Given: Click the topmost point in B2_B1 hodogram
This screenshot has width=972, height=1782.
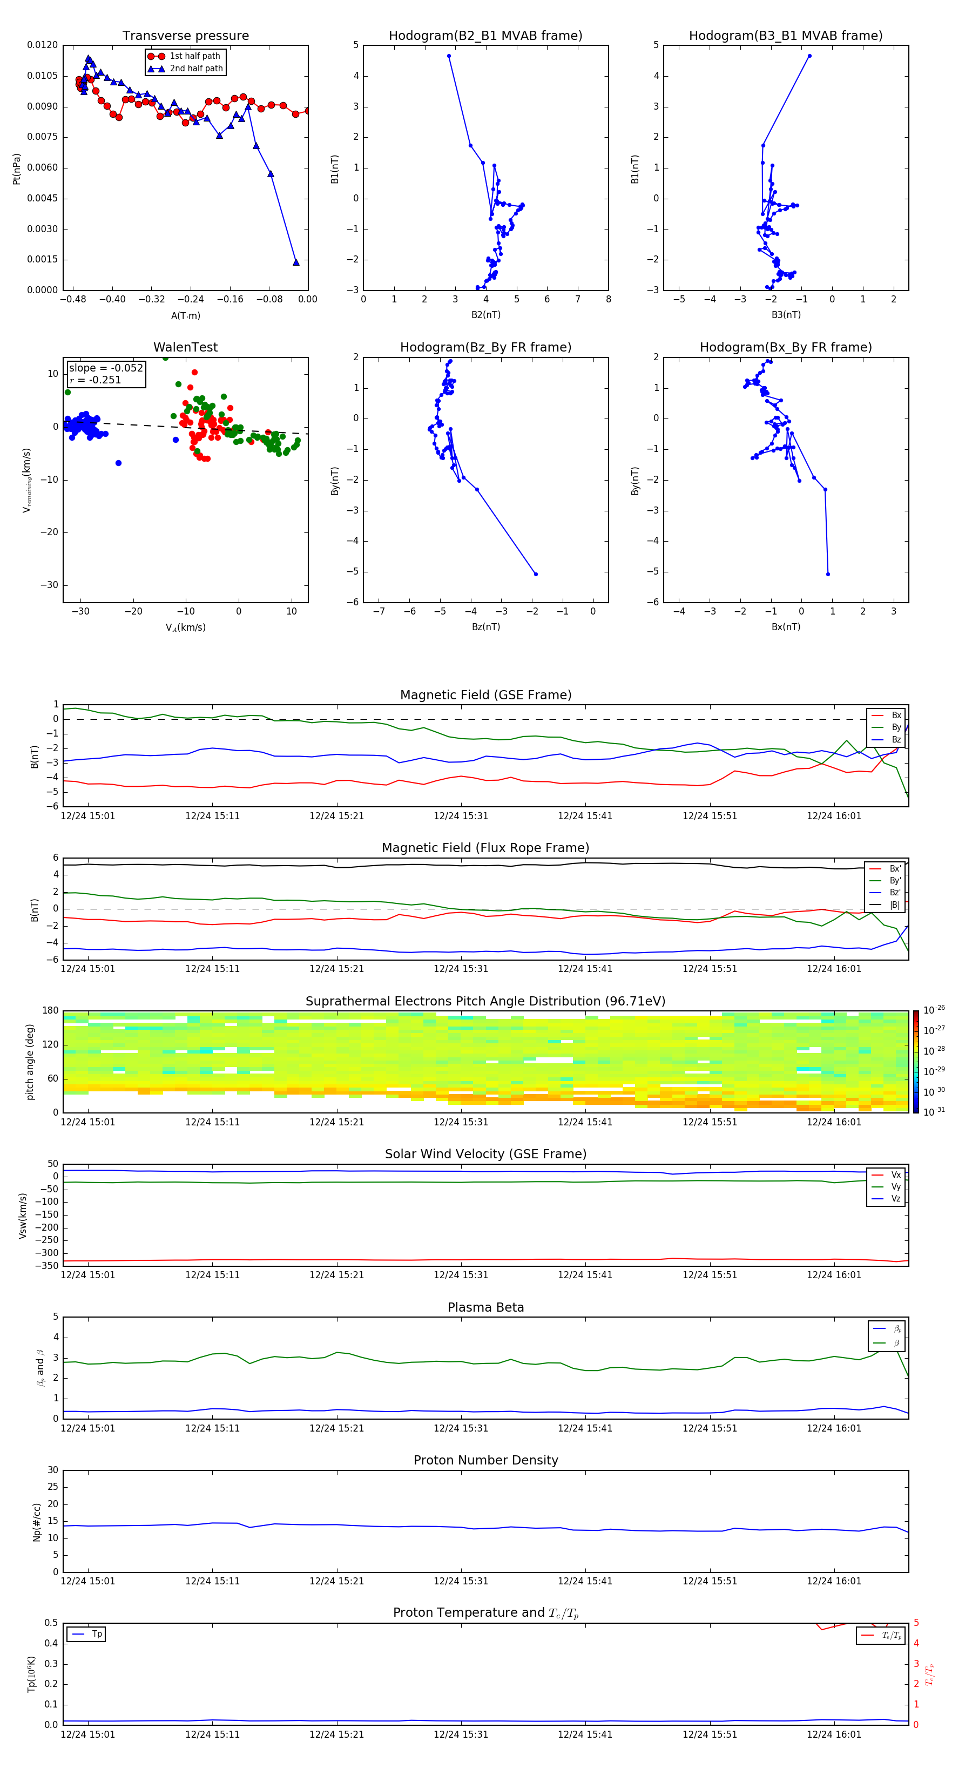Looking at the screenshot, I should [449, 56].
